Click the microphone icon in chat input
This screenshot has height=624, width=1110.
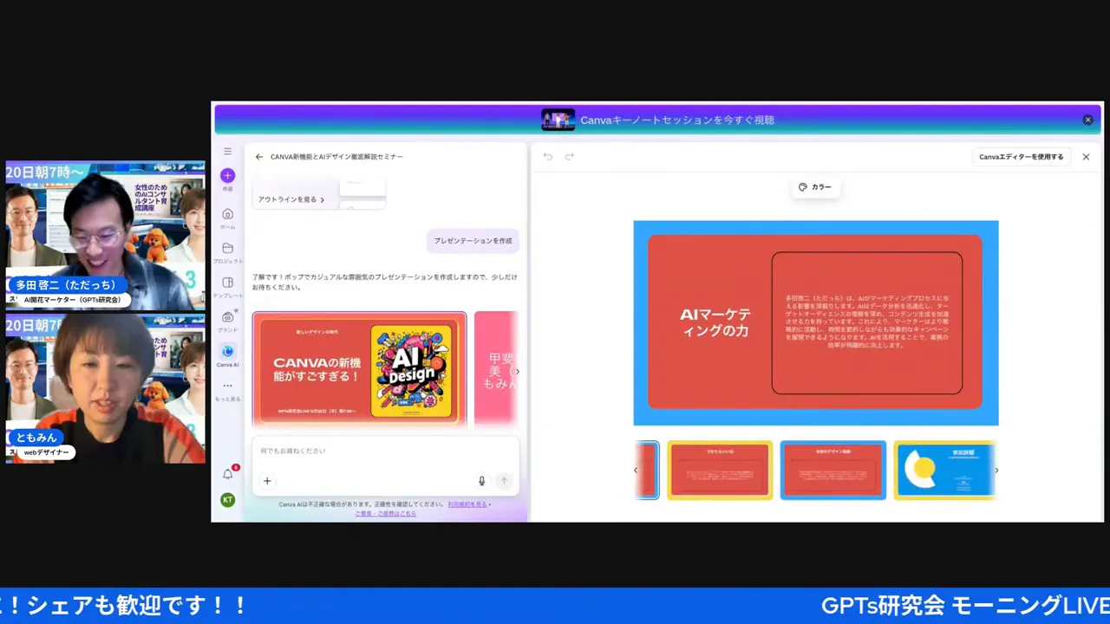pyautogui.click(x=481, y=480)
